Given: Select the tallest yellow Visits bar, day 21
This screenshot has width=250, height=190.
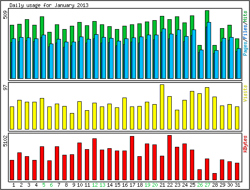Looking at the screenshot, I should coord(162,107).
